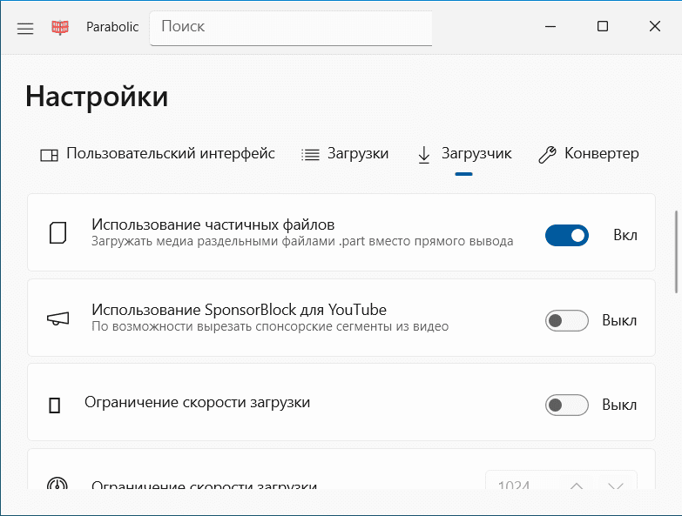The image size is (682, 516).
Task: Click the partial files document icon
Action: tap(57, 233)
